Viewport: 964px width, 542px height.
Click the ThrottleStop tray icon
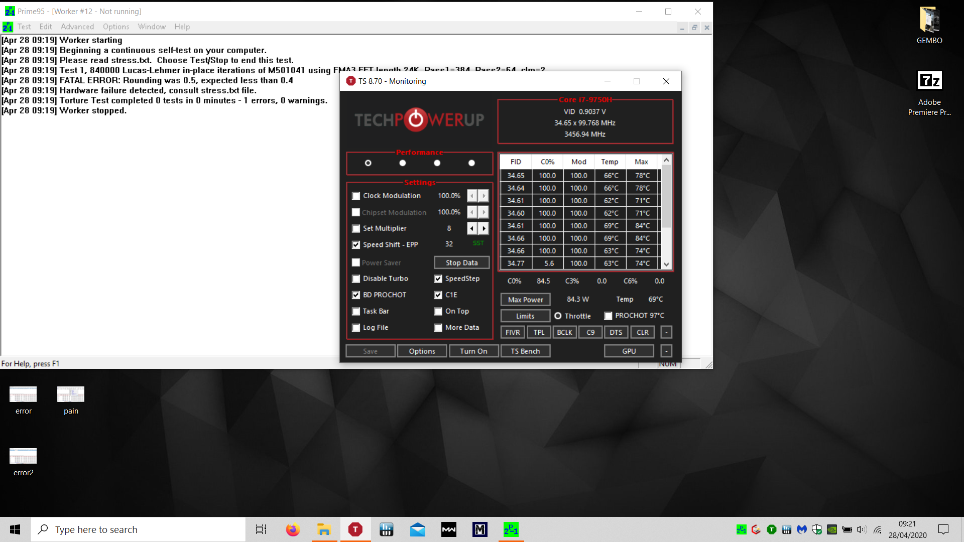772,529
